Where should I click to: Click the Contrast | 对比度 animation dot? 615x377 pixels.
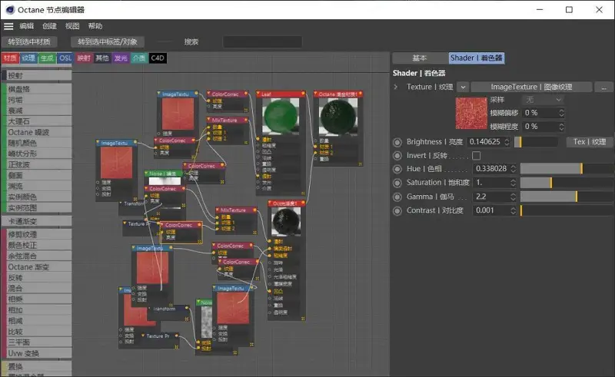coord(397,211)
